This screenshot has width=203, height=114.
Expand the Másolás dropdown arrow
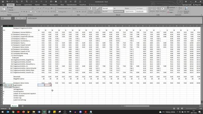tap(15, 10)
